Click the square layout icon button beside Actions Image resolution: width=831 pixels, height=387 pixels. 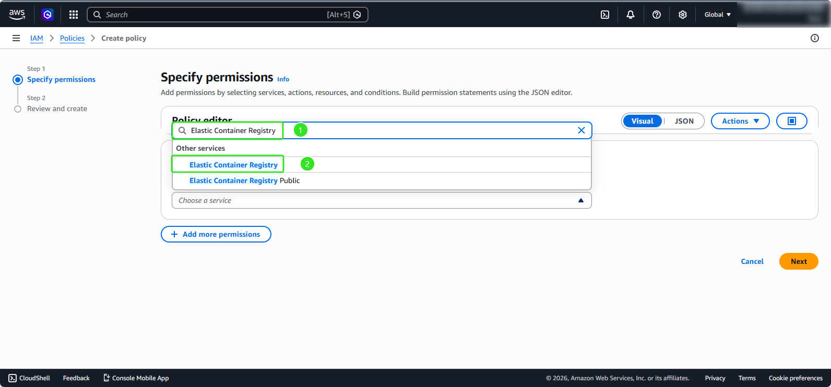tap(792, 121)
